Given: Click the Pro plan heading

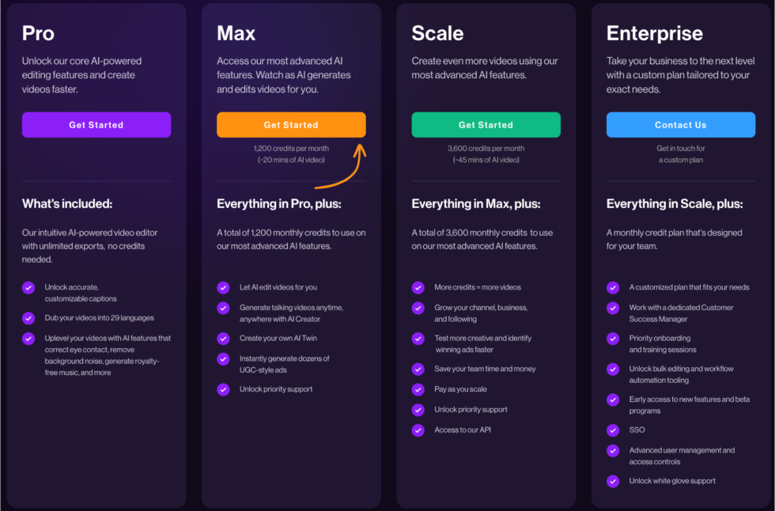Looking at the screenshot, I should pyautogui.click(x=39, y=33).
